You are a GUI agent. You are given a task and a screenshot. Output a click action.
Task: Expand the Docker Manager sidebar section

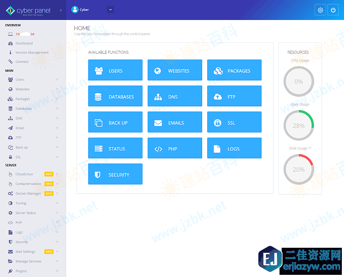pos(32,194)
